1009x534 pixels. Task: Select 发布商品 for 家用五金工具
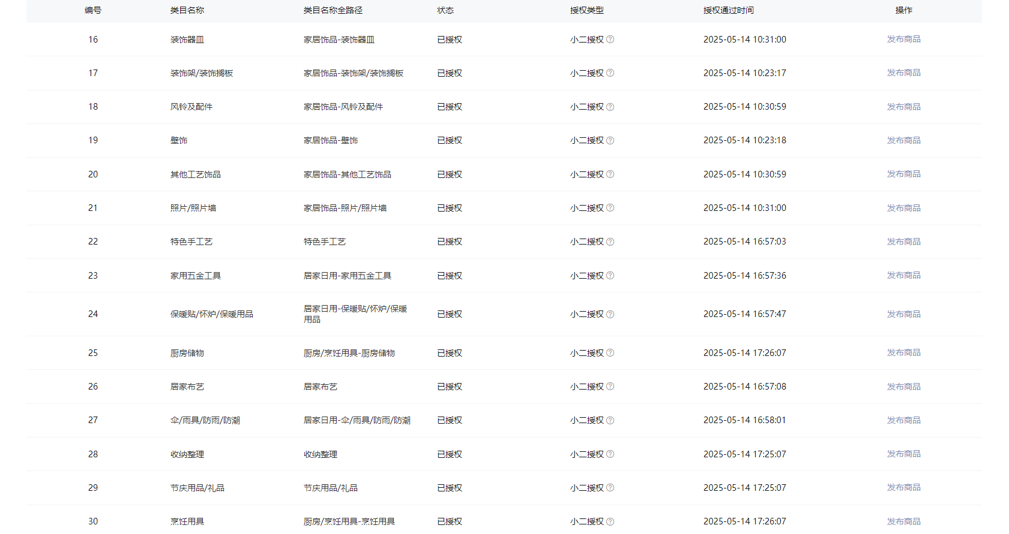click(903, 275)
